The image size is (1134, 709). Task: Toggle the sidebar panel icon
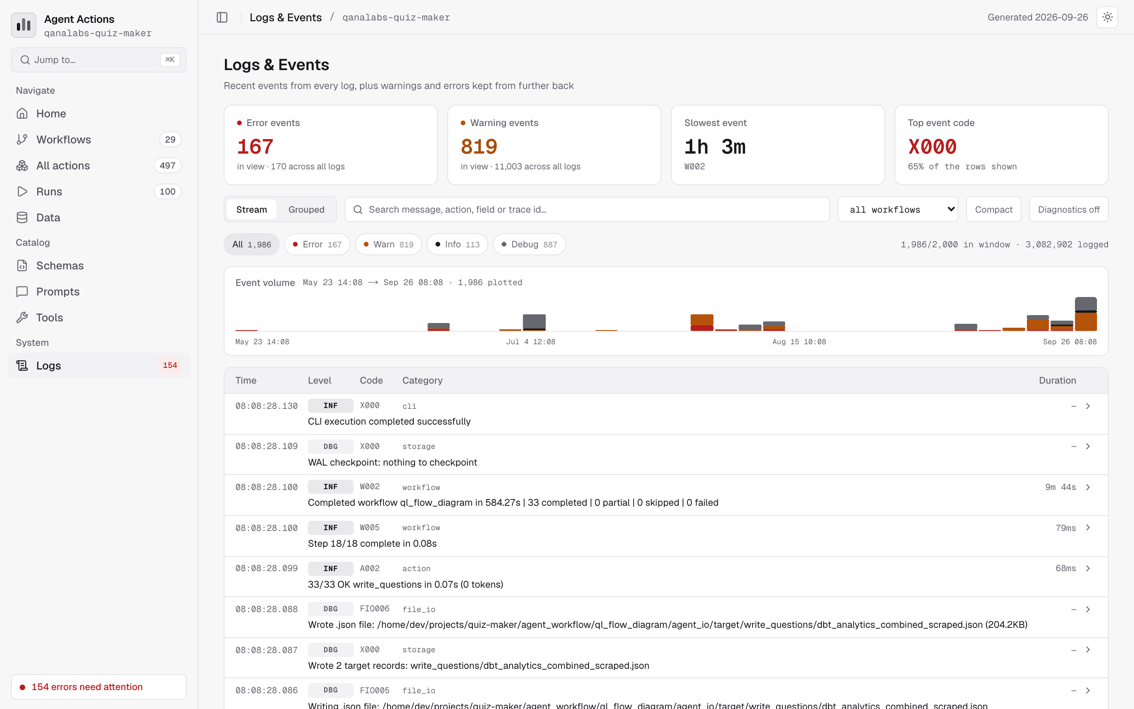click(x=222, y=17)
